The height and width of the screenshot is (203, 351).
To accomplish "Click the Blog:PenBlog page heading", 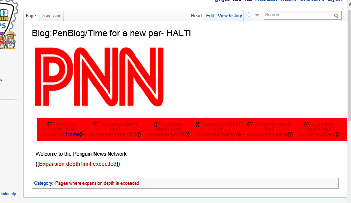I will tap(111, 33).
